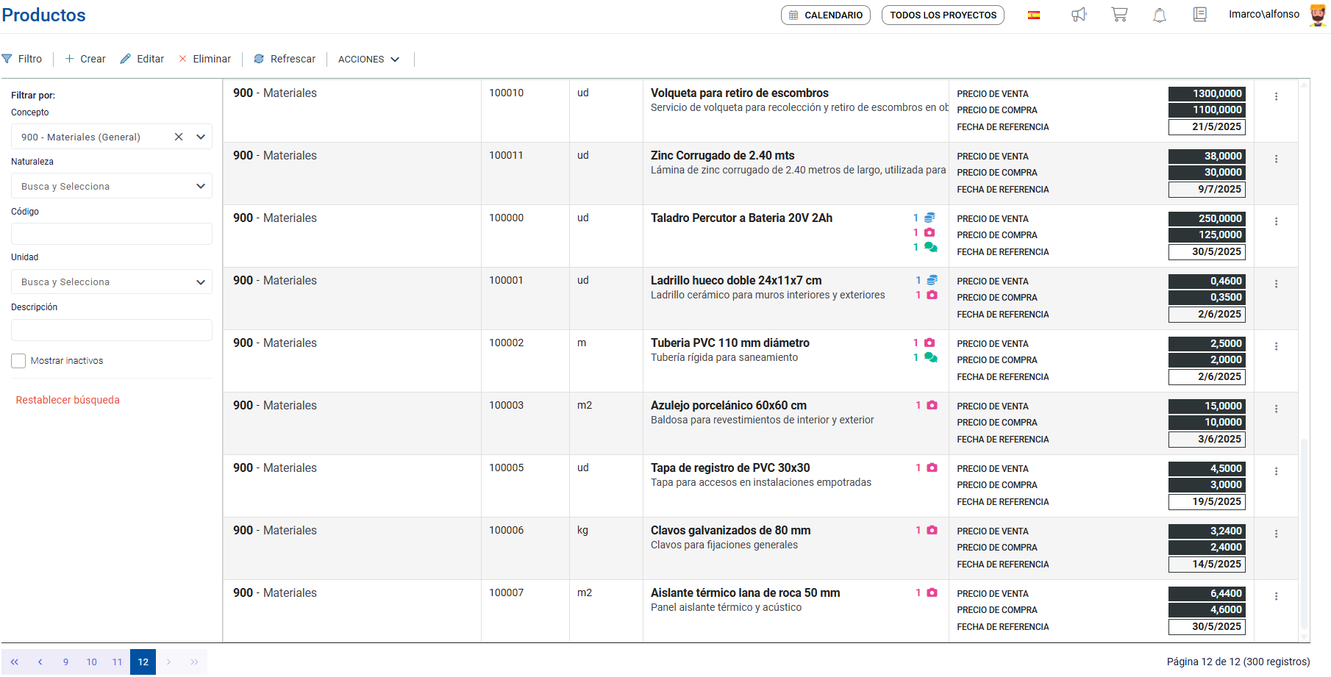
Task: Click camera icon on Azulejo porcelánico row
Action: click(x=932, y=405)
